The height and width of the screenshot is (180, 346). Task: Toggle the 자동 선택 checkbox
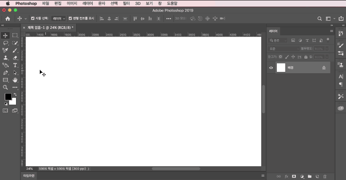pos(33,18)
